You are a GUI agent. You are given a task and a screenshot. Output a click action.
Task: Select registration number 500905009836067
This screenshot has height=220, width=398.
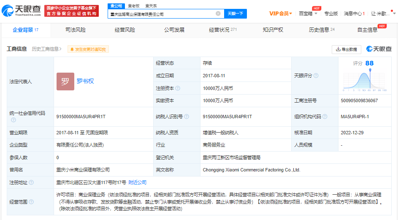pyautogui.click(x=359, y=100)
